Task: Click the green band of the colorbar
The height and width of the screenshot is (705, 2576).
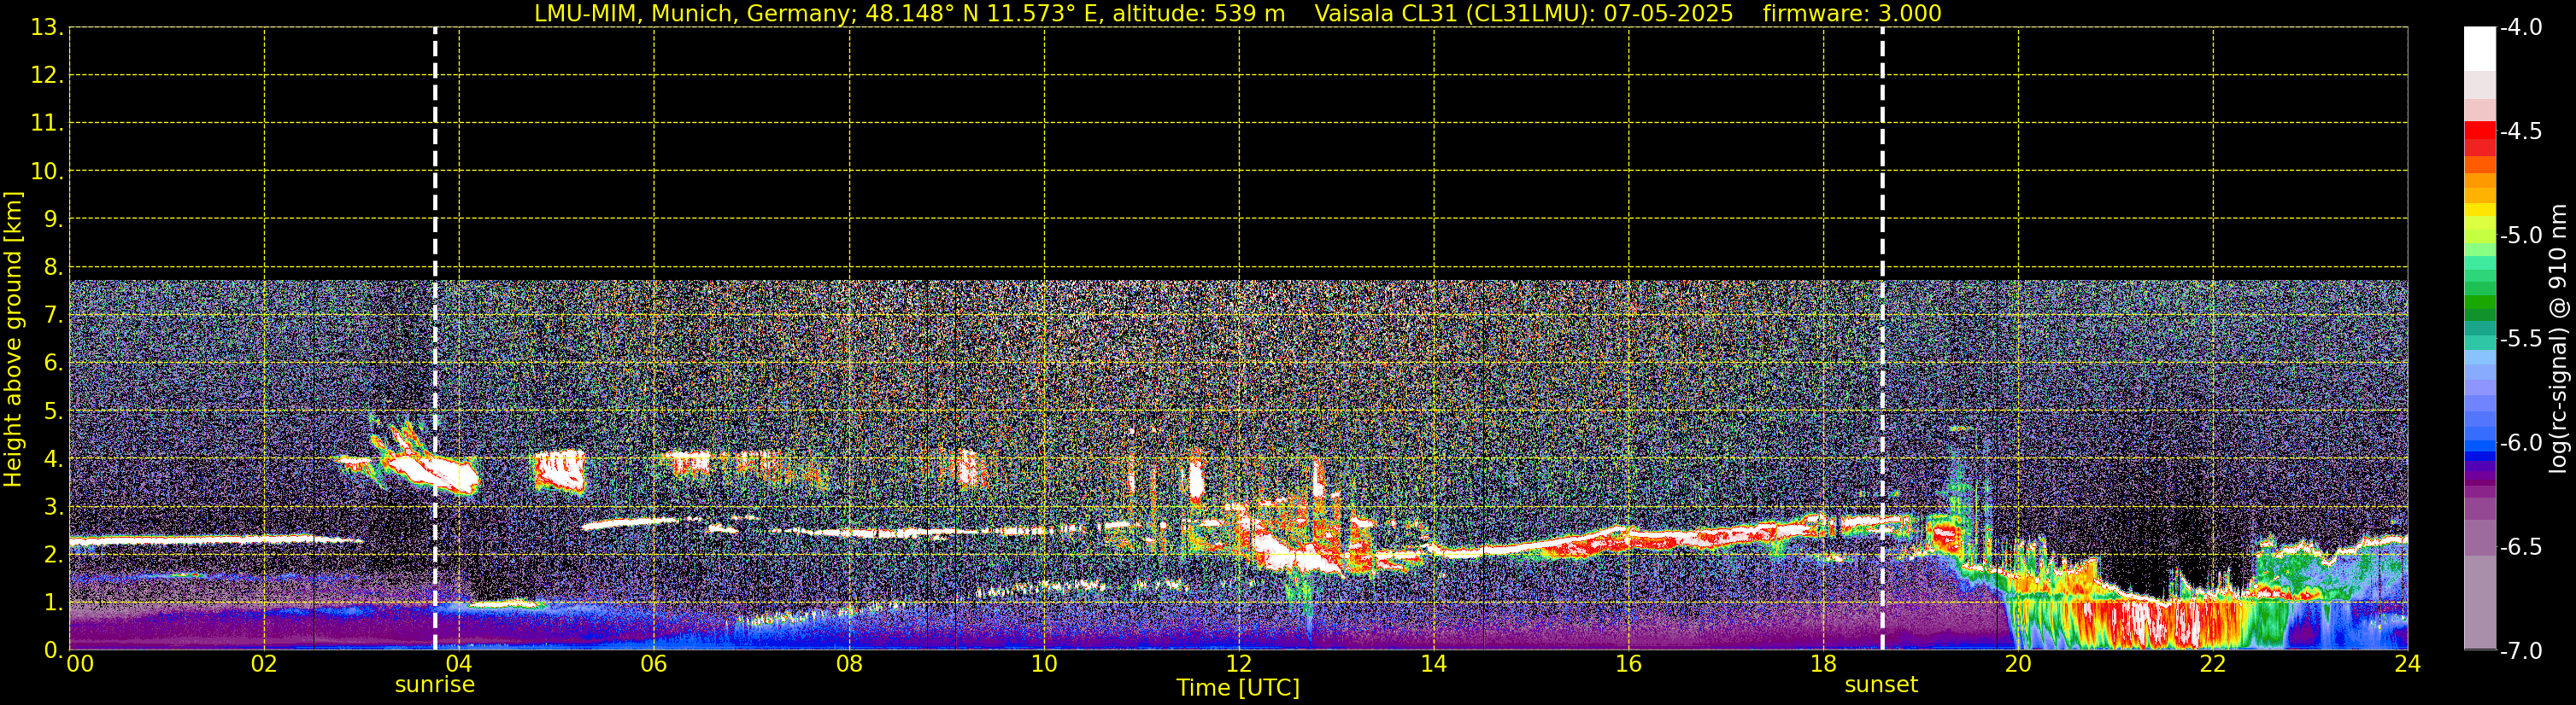Action: coord(2480,305)
